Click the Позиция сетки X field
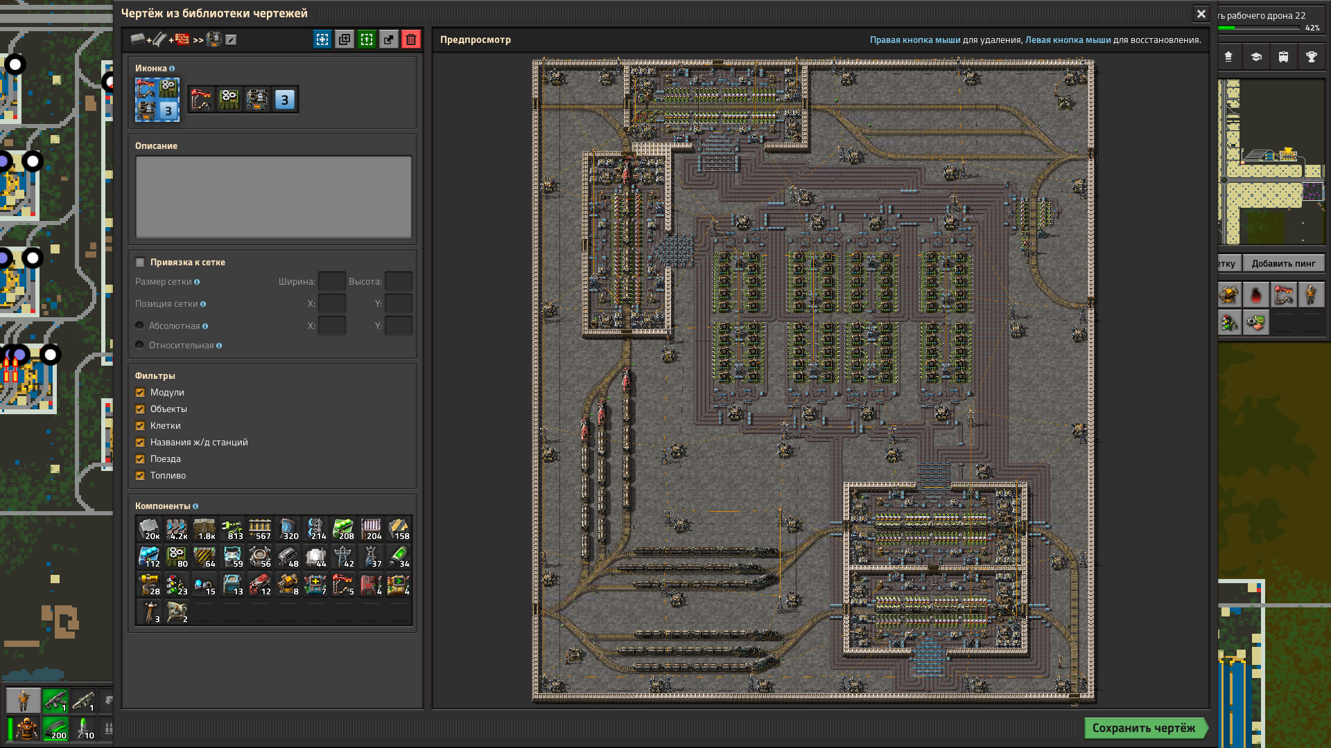The image size is (1331, 748). point(331,304)
